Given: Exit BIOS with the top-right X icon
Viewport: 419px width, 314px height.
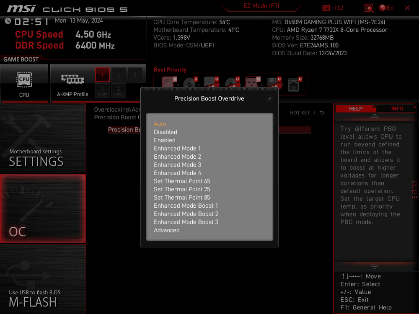Looking at the screenshot, I should (x=407, y=8).
